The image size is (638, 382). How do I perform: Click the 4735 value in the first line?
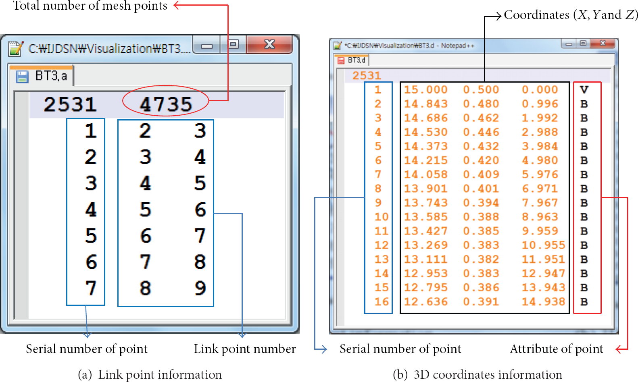166,104
